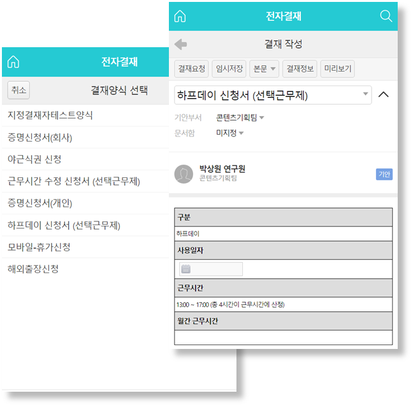Click 월간 근무시간 table header
This screenshot has width=413, height=407.
[284, 321]
